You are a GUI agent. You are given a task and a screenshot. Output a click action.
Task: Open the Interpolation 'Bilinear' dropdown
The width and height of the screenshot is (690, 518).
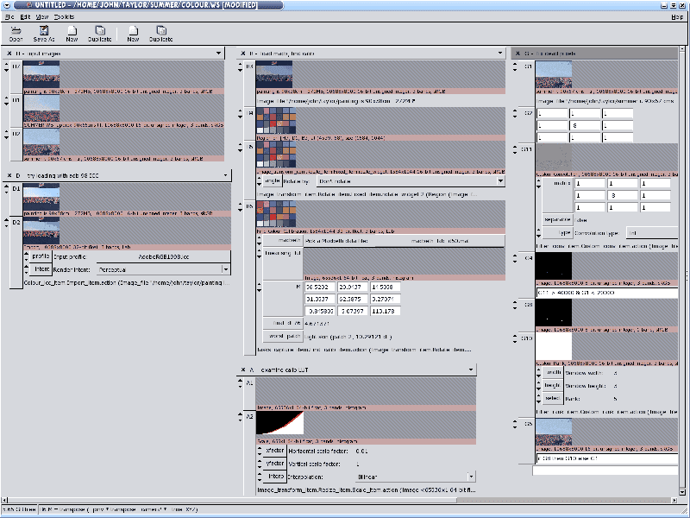point(470,476)
